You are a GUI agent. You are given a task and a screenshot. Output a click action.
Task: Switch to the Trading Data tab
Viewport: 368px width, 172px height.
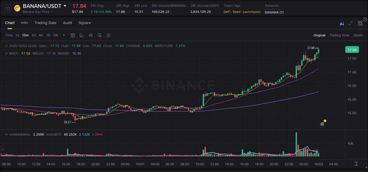tap(45, 23)
